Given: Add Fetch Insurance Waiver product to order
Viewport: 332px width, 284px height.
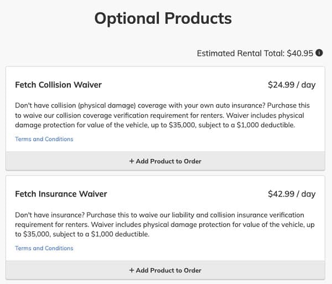Looking at the screenshot, I should [165, 270].
